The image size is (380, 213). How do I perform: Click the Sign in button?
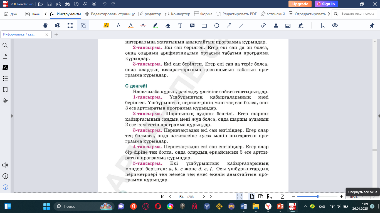coord(326,4)
